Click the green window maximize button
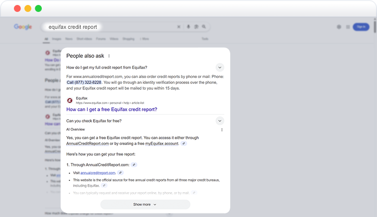 (x=38, y=8)
